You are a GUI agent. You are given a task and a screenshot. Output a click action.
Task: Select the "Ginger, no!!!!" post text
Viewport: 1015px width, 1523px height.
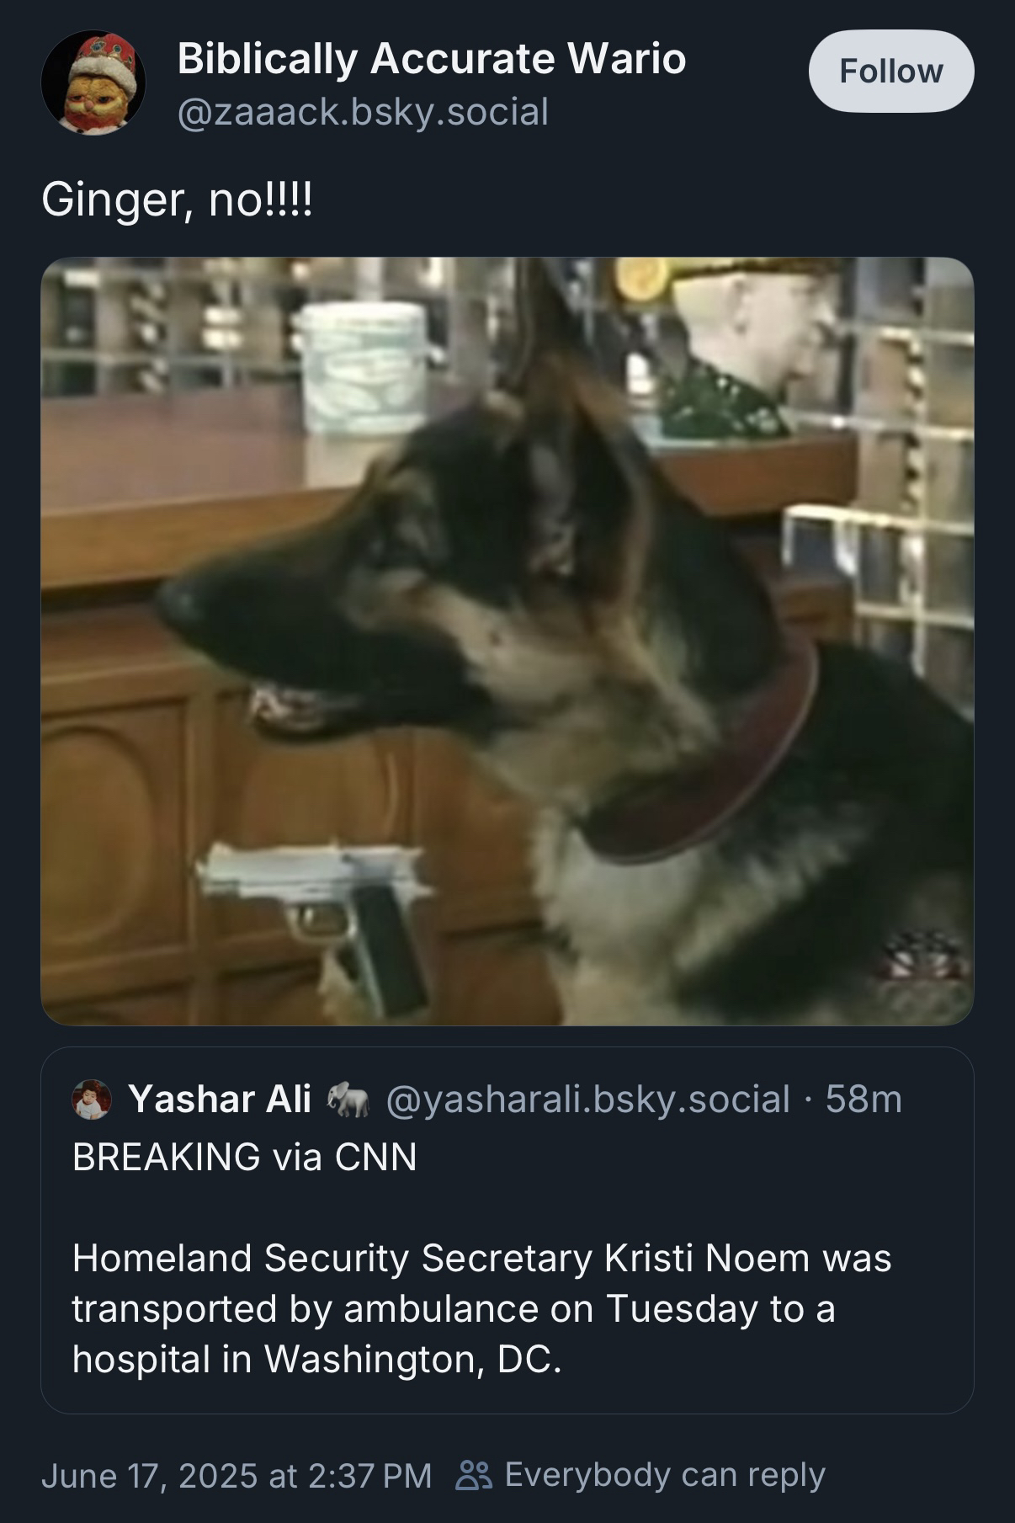coord(177,200)
